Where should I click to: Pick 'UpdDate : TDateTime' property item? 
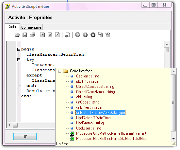93,118
